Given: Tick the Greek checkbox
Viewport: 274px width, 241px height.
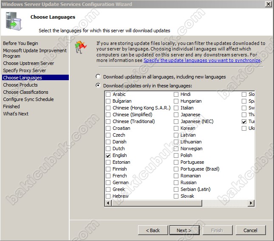Looking at the screenshot, I should tap(108, 189).
